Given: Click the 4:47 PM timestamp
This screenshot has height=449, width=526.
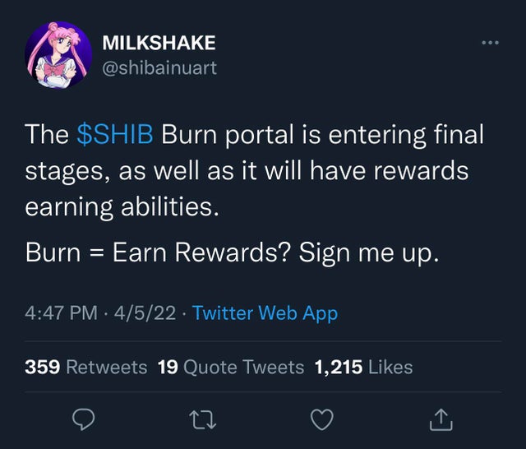Looking at the screenshot, I should pos(61,313).
